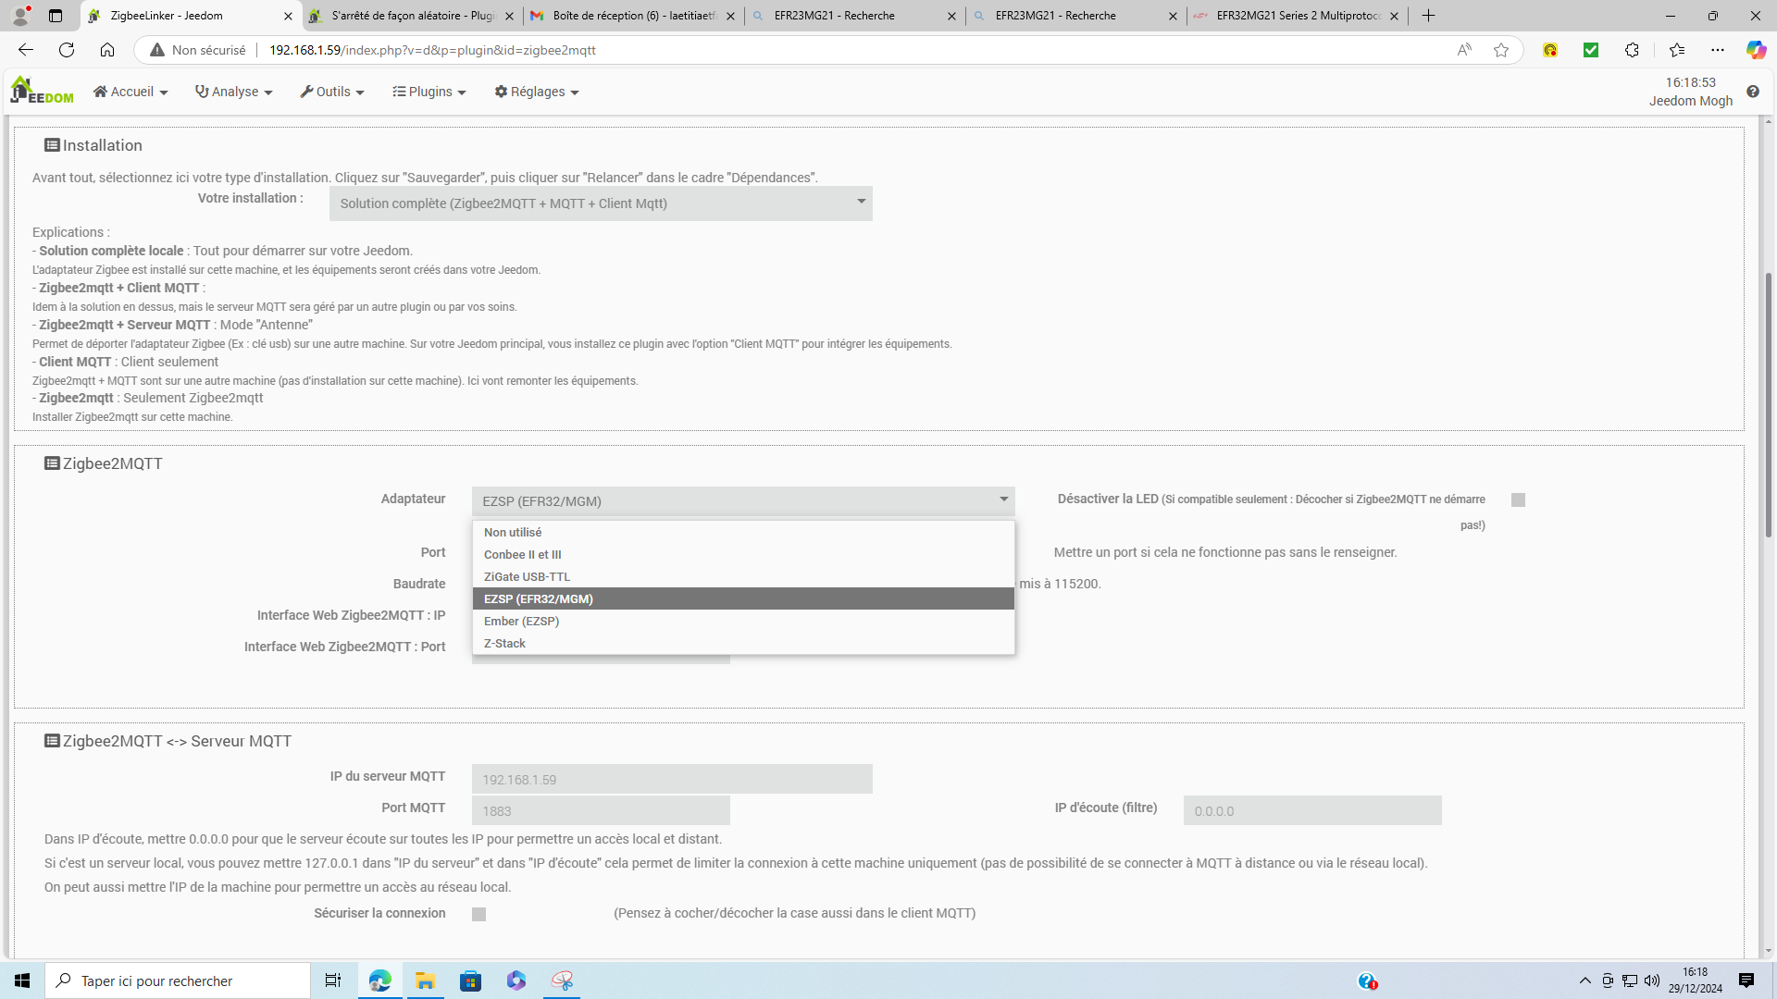
Task: Open the browser profile avatar
Action: (x=20, y=16)
